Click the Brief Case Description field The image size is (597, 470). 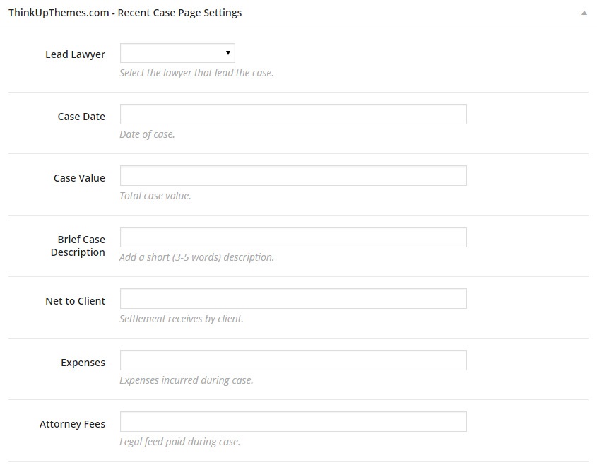[293, 237]
